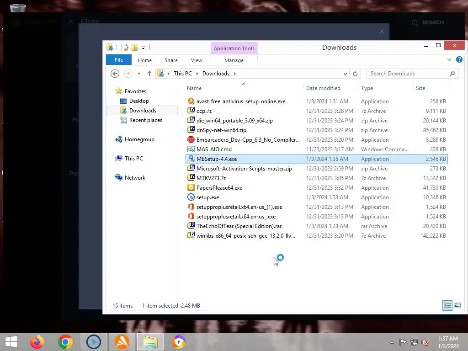468x351 pixels.
Task: Open the View ribbon tab
Action: click(x=197, y=60)
